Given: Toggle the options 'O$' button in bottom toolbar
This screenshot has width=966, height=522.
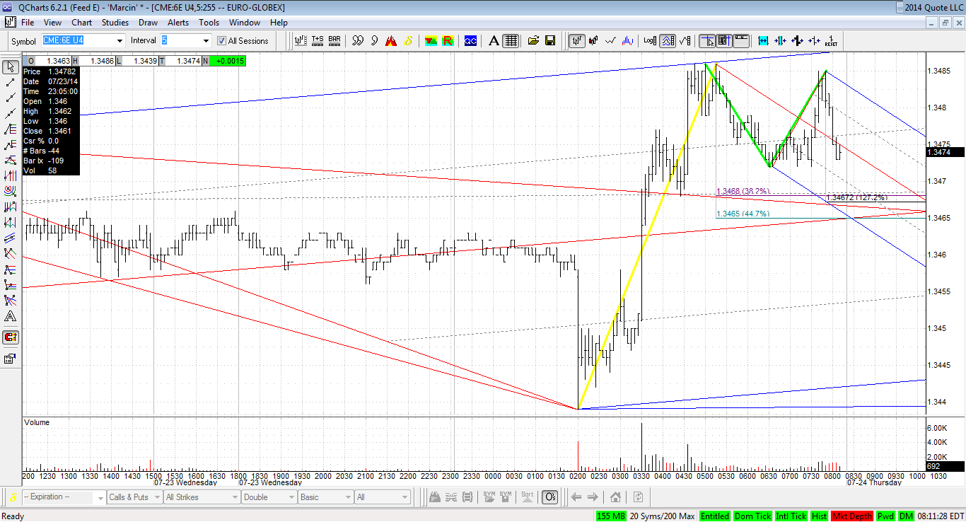Looking at the screenshot, I should click(x=549, y=497).
